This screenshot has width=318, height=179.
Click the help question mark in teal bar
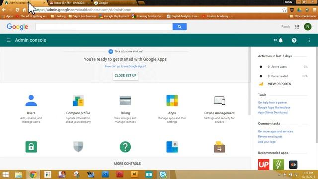pos(294,40)
